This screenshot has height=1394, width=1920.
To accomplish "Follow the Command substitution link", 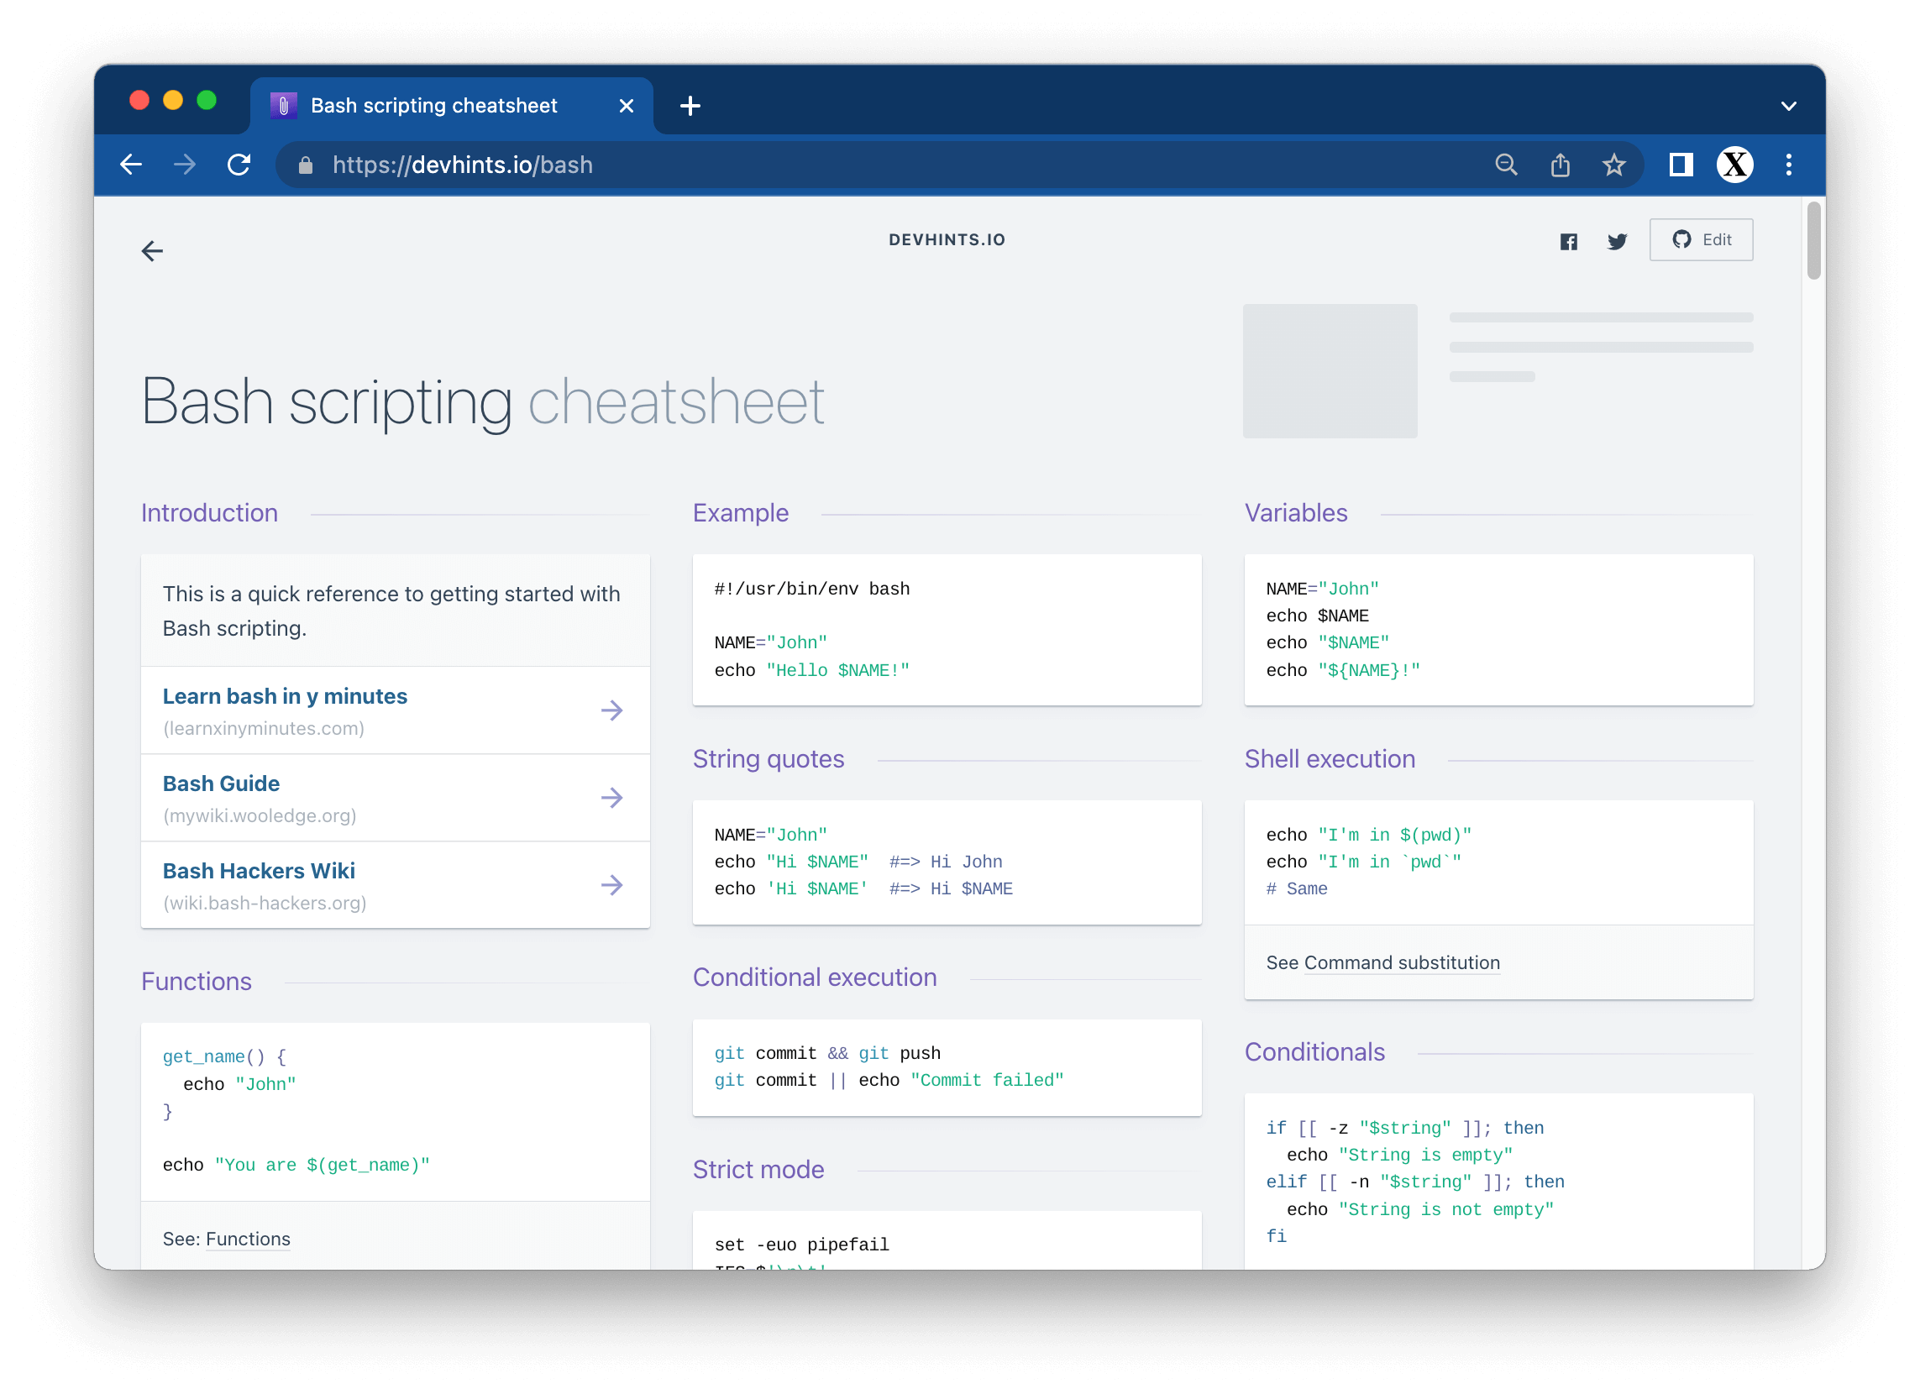I will point(1402,962).
